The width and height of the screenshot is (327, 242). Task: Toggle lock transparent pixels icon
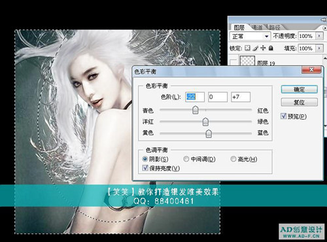pos(247,48)
